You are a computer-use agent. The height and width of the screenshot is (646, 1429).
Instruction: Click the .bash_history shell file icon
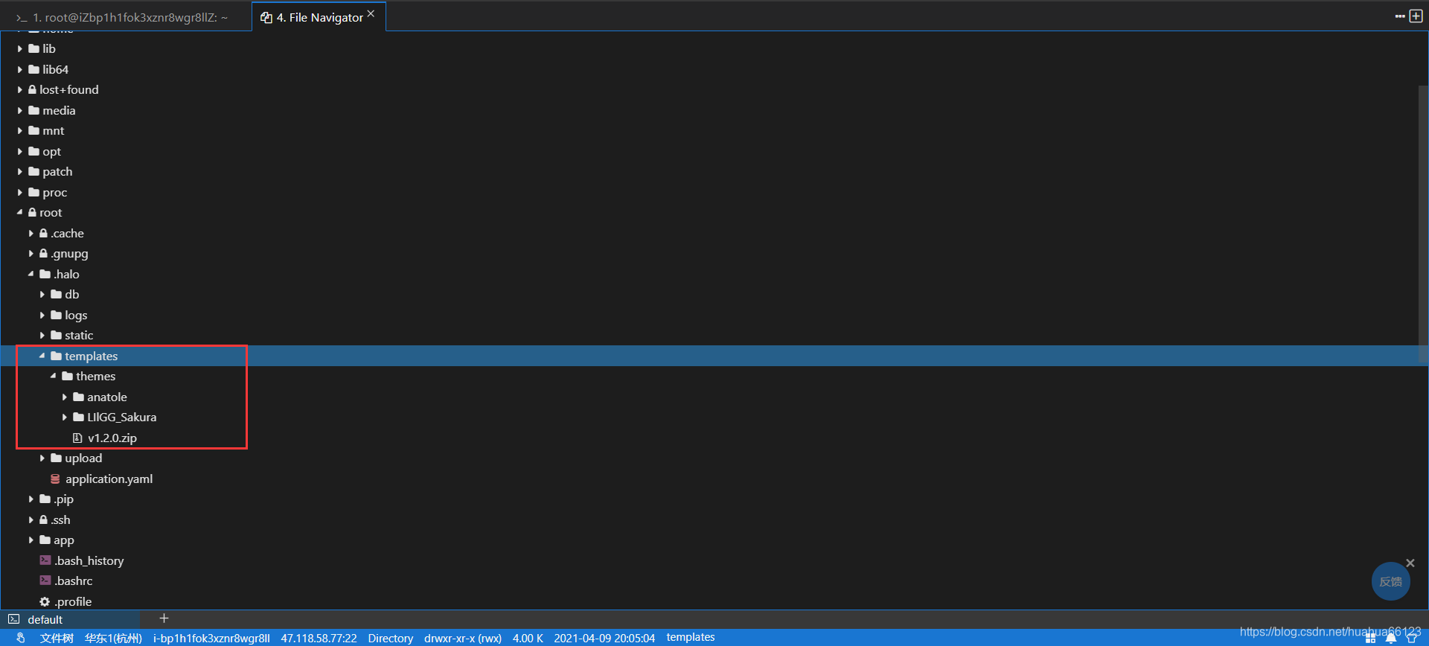[x=45, y=560]
